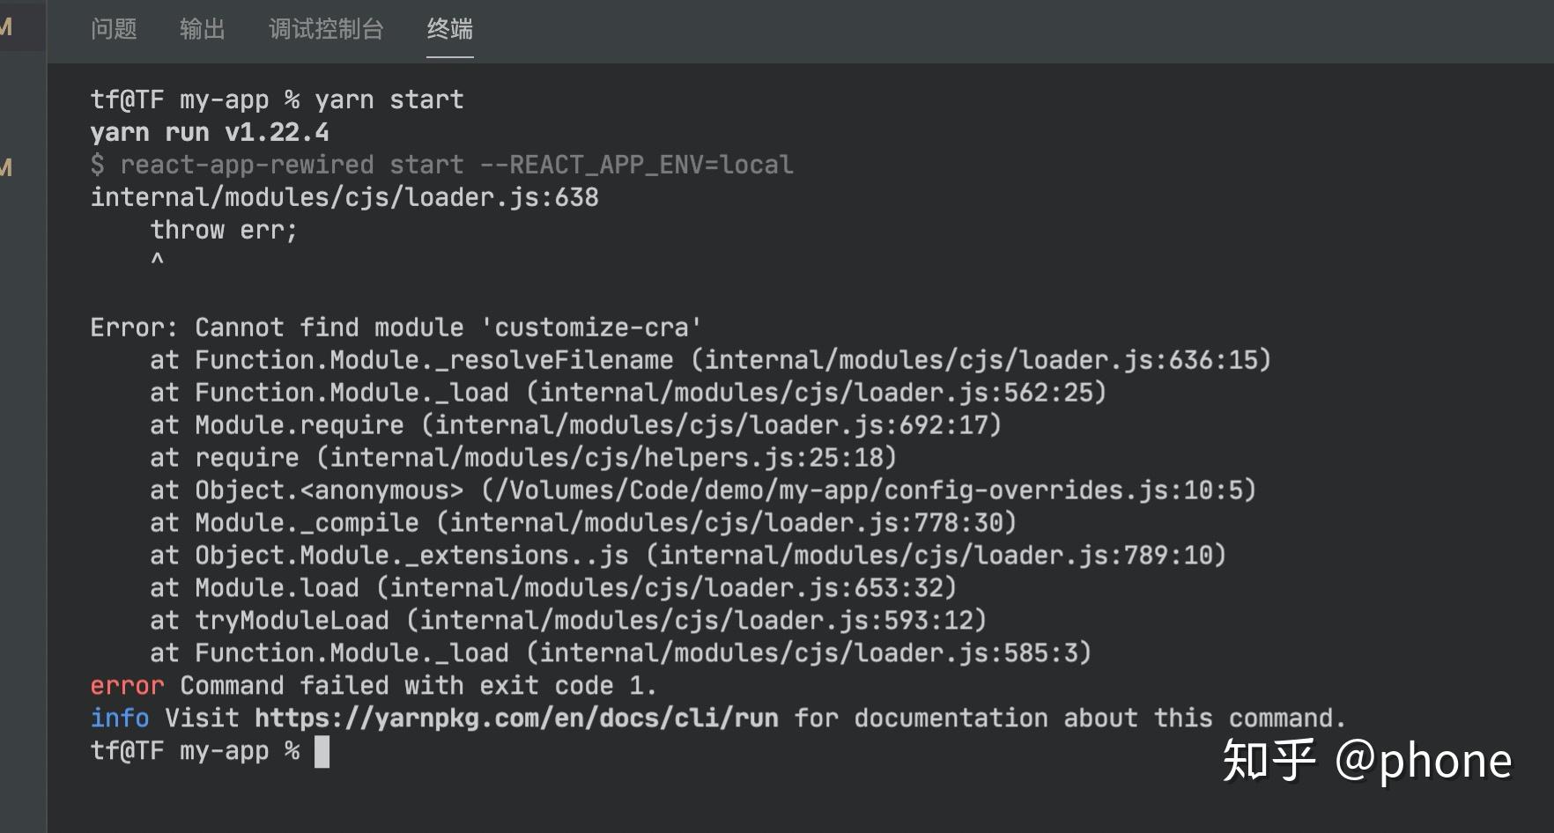Screen dimensions: 1554x833
Task: Click the blue 'info' label text
Action: point(119,718)
